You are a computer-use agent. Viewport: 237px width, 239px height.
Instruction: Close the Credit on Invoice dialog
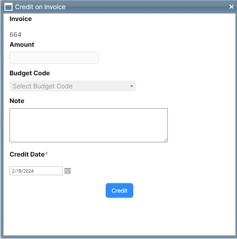click(x=231, y=7)
